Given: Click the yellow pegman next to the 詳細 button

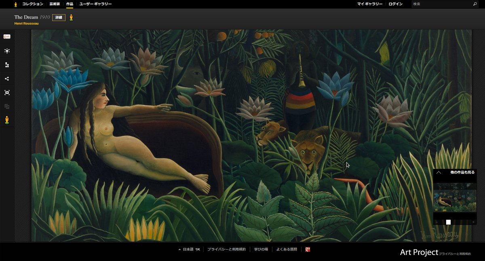Looking at the screenshot, I should pyautogui.click(x=71, y=17).
